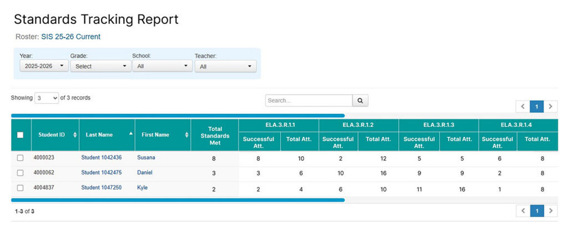Click the search magnifier button
This screenshot has height=238, width=568.
tap(360, 101)
